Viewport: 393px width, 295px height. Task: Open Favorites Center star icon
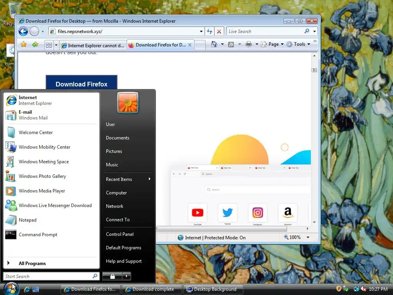pyautogui.click(x=24, y=45)
